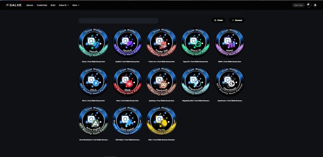Open the notifications bell icon
The image size is (323, 157).
tap(315, 5)
